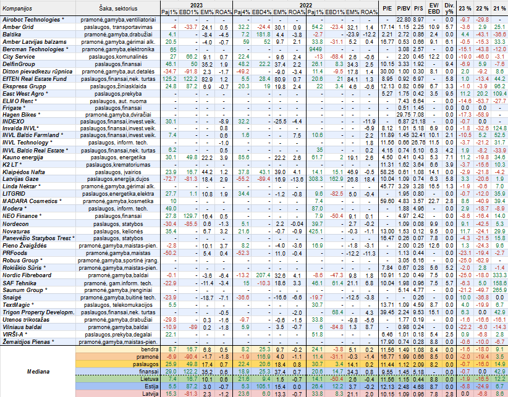Viewport: 508px width, 397px height.
Task: Click the Baltika company name
Action: (12, 35)
